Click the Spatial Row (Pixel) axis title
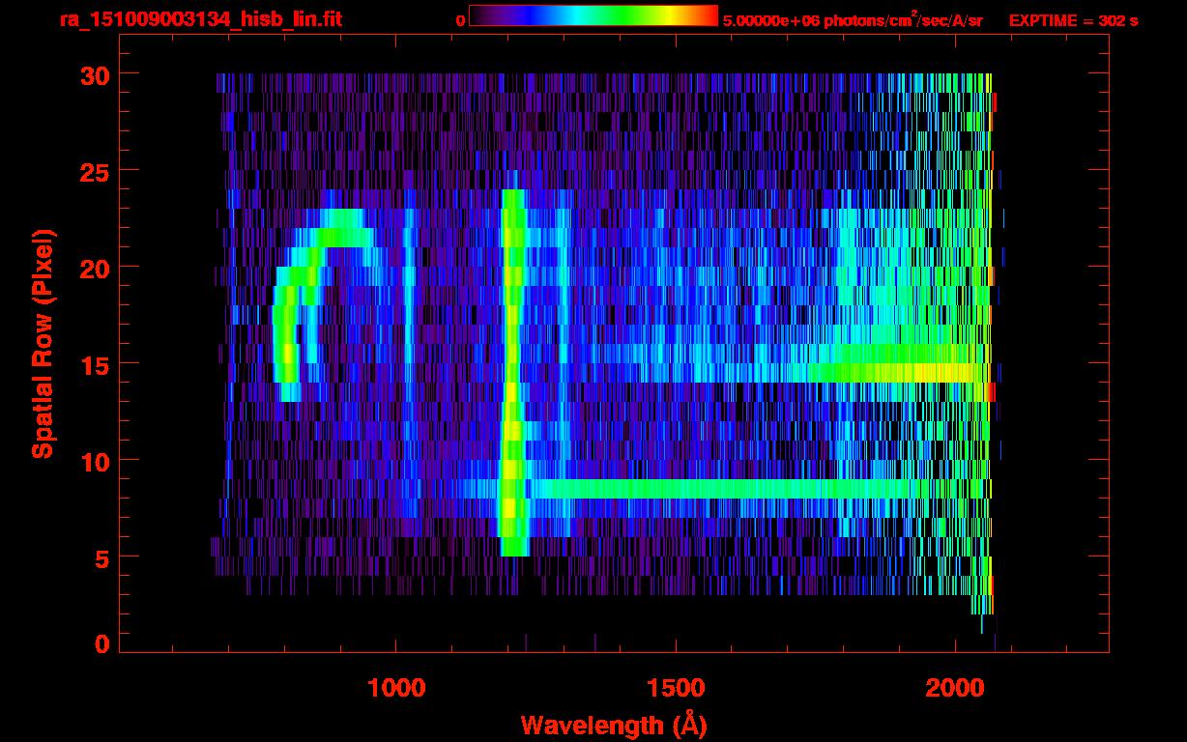The width and height of the screenshot is (1187, 742). point(42,343)
